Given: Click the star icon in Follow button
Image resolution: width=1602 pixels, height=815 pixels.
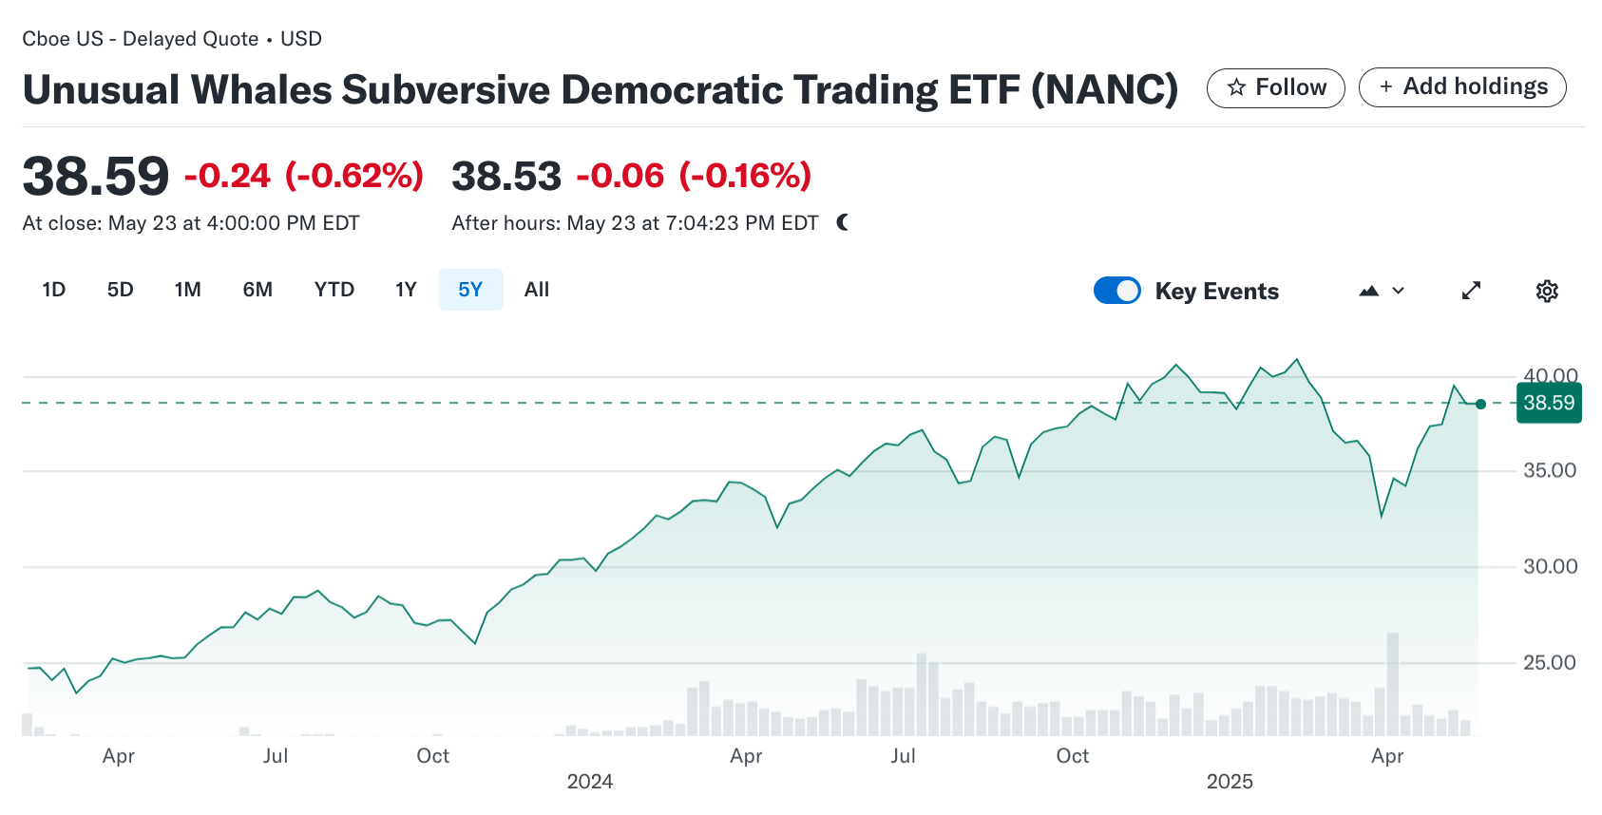Looking at the screenshot, I should pos(1237,86).
